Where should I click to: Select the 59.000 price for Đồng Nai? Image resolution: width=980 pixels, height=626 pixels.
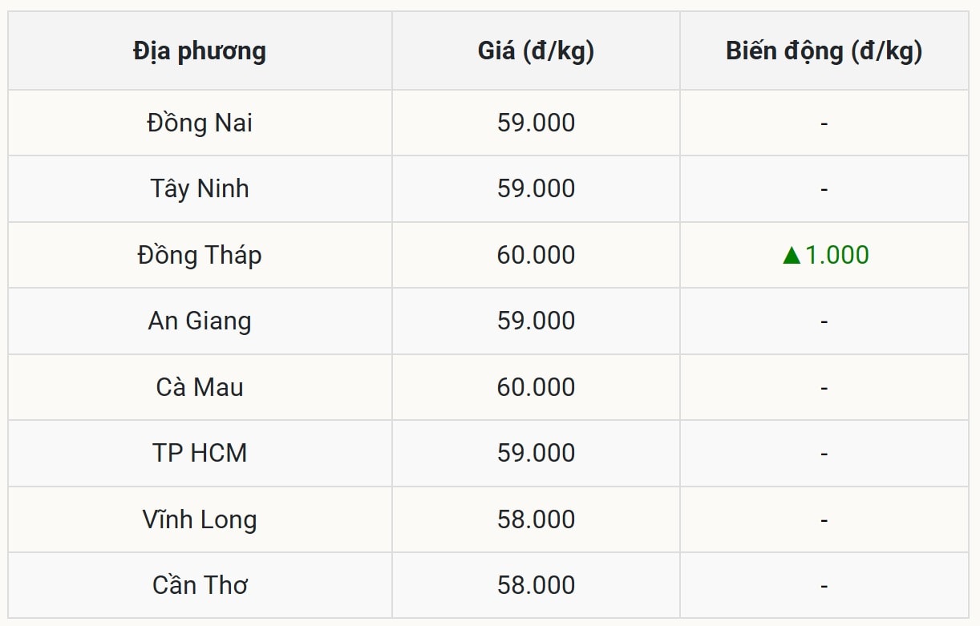pyautogui.click(x=536, y=123)
